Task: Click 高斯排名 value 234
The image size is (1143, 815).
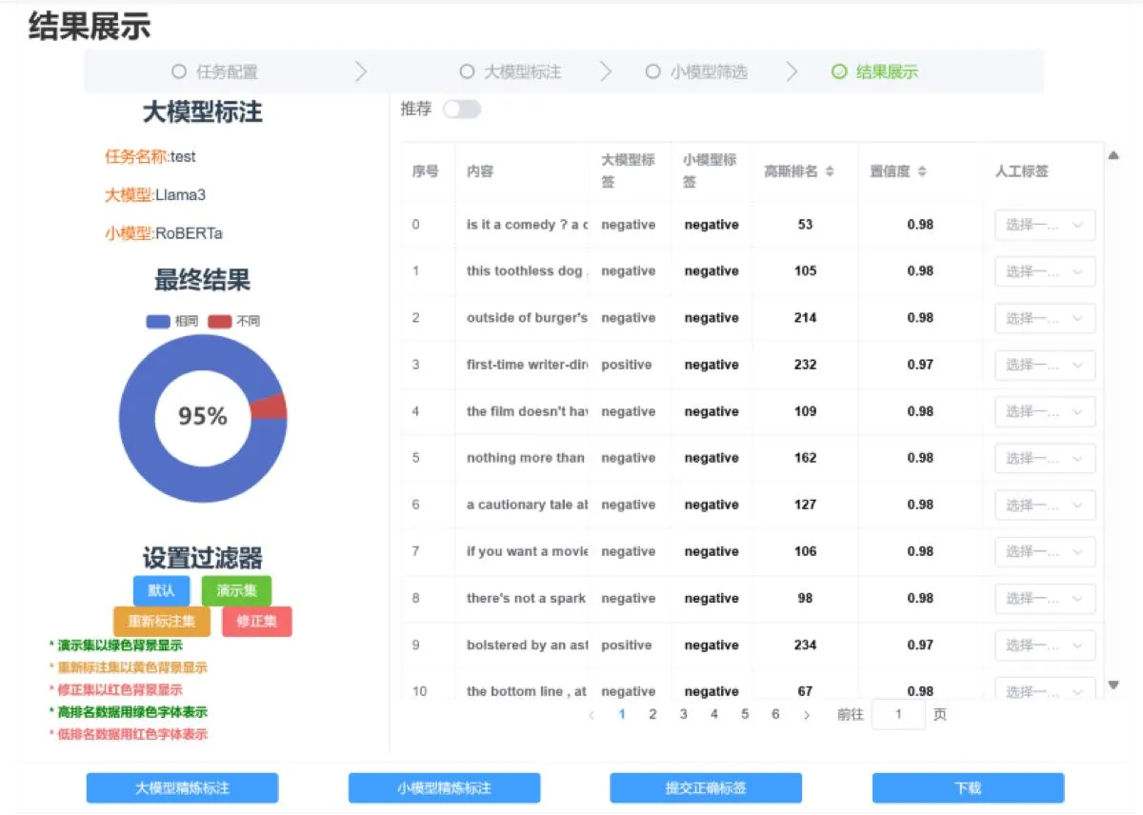Action: point(806,645)
